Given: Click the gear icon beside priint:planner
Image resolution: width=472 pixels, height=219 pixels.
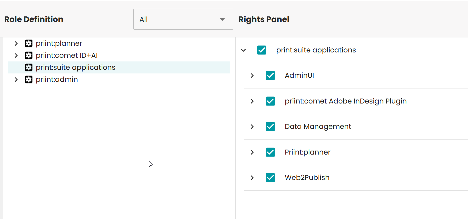Looking at the screenshot, I should click(x=29, y=43).
